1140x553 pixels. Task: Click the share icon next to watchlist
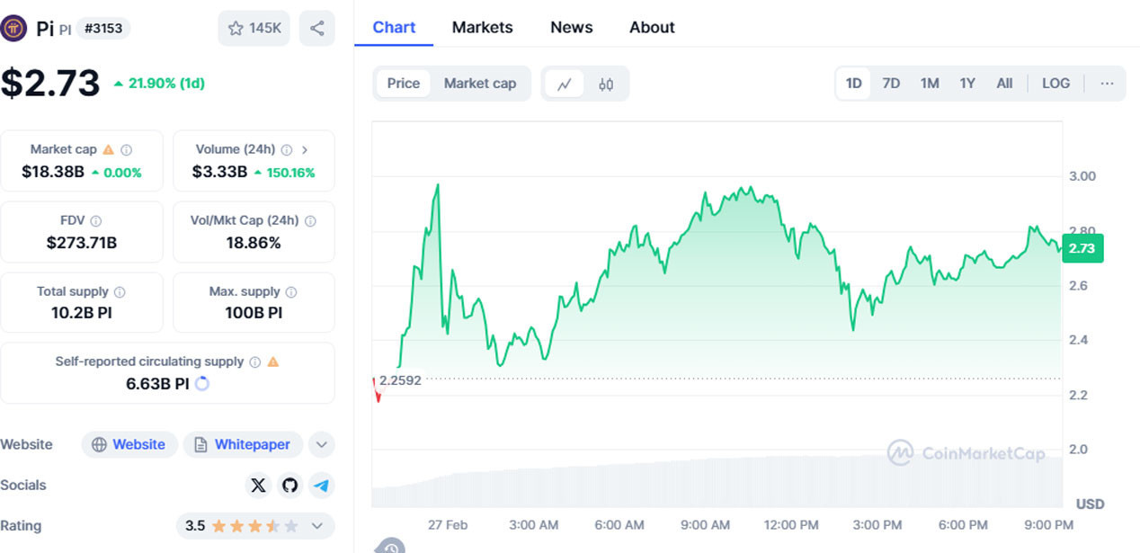316,28
